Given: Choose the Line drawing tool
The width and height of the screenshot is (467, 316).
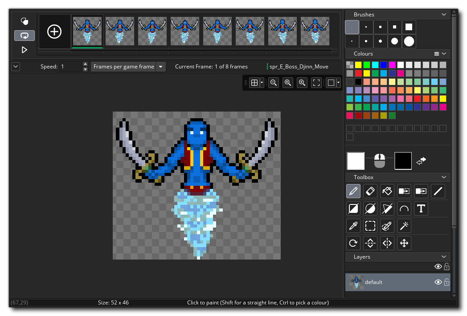Looking at the screenshot, I should click(x=438, y=191).
